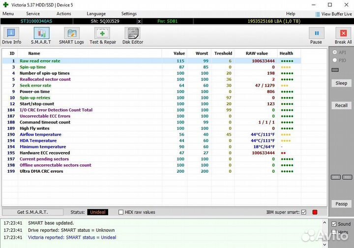354x248 pixels.
Task: Open the Test & Repair section
Action: (x=103, y=35)
